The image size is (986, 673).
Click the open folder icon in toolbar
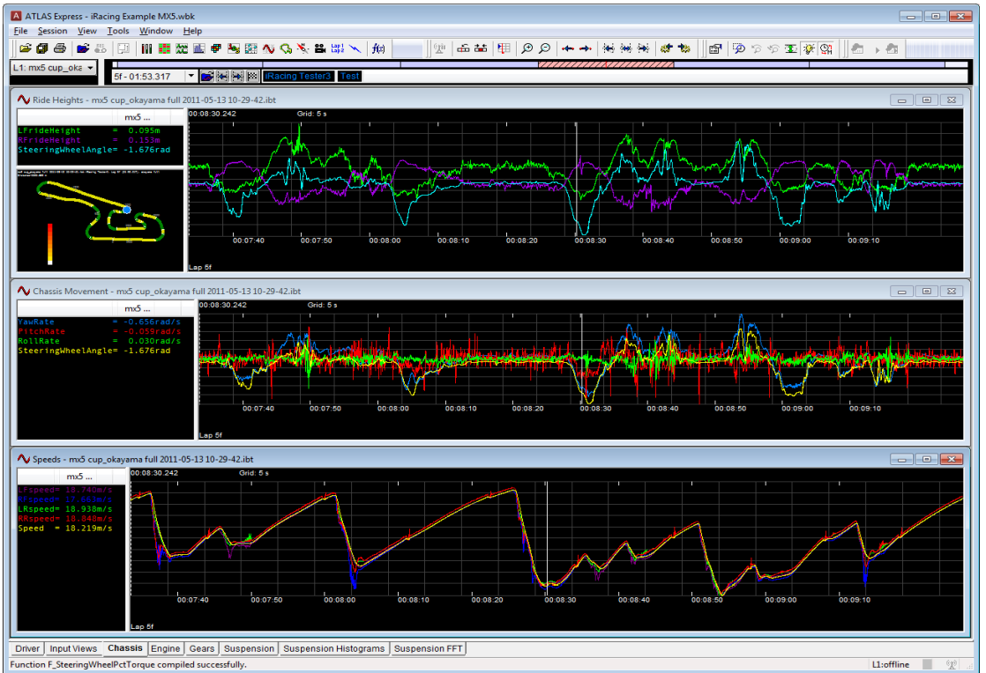point(26,48)
